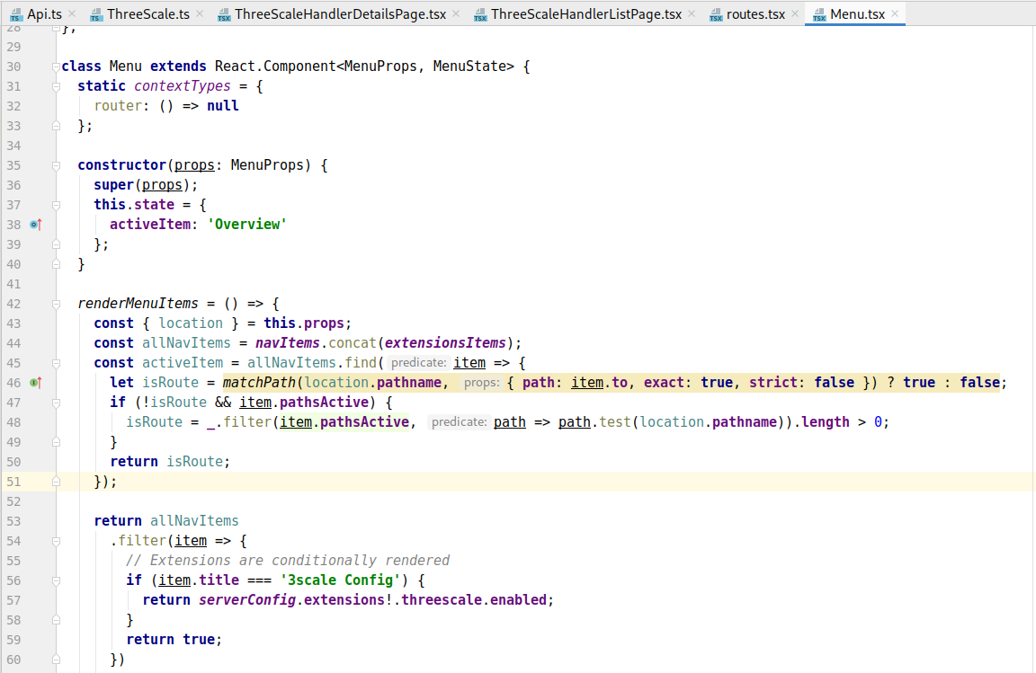
Task: Click 'router' key on line 32
Action: click(118, 106)
